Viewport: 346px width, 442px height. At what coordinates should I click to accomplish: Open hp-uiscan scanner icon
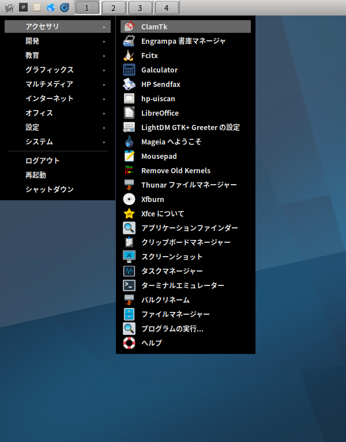point(129,98)
